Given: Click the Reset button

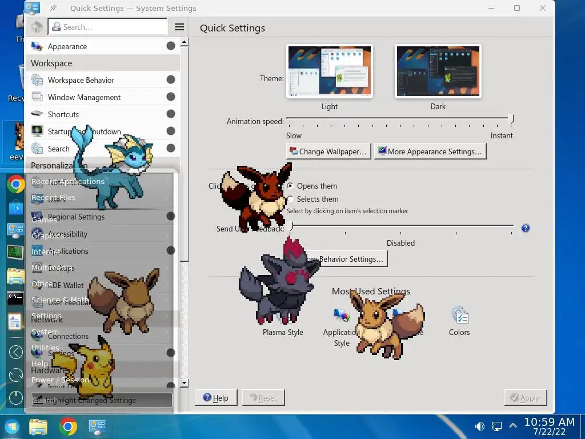Looking at the screenshot, I should tap(263, 398).
